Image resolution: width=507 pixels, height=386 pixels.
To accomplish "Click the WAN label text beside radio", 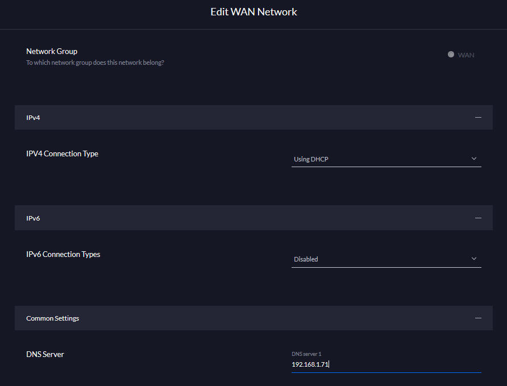I will [466, 55].
